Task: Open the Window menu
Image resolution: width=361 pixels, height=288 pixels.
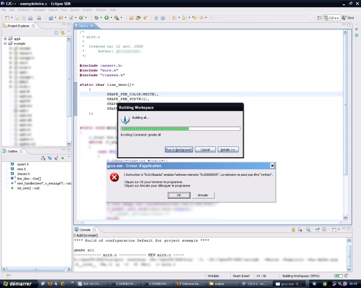Action: pyautogui.click(x=101, y=10)
